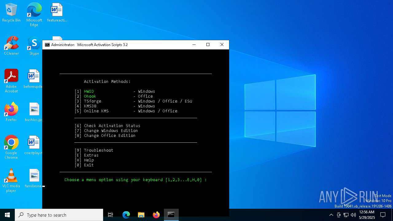
Task: Select the Microsoft Edge desktop shortcut
Action: click(34, 15)
